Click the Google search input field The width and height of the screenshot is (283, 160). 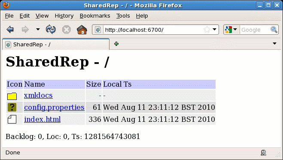pyautogui.click(x=255, y=30)
